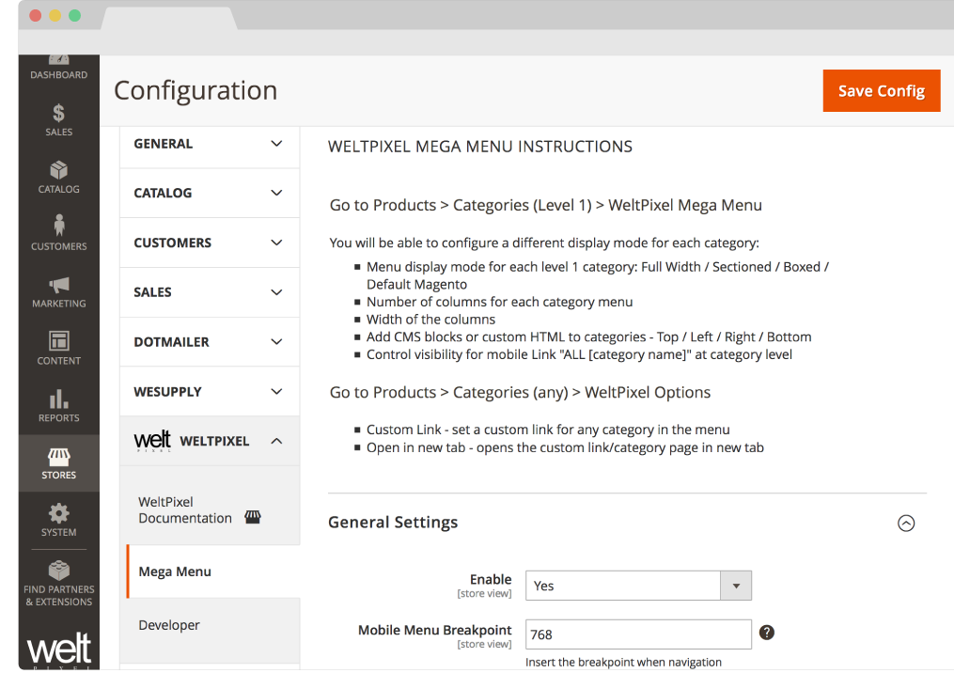The height and width of the screenshot is (673, 954).
Task: Click the Save Config button
Action: coord(881,90)
